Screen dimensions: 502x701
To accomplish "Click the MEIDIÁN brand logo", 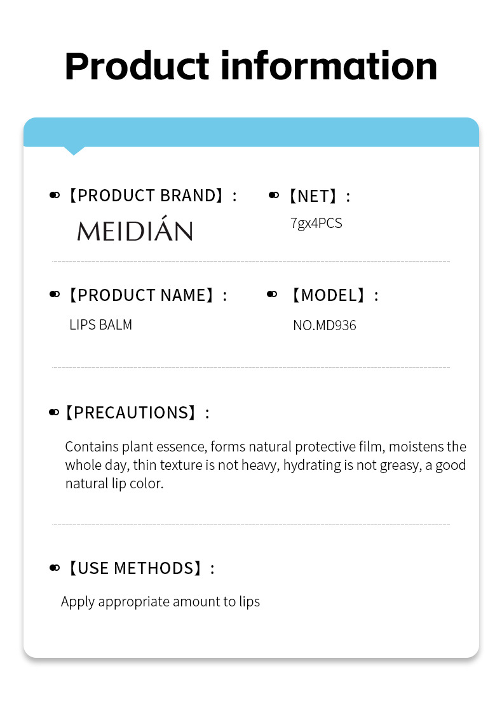I will coord(135,230).
